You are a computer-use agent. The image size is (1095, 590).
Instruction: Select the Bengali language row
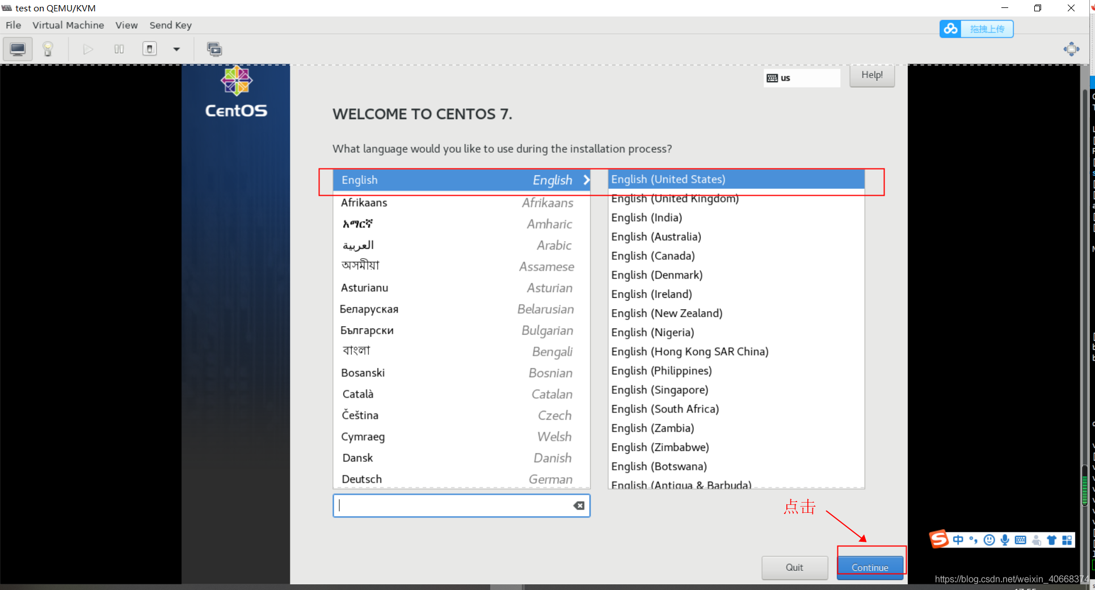[461, 352]
